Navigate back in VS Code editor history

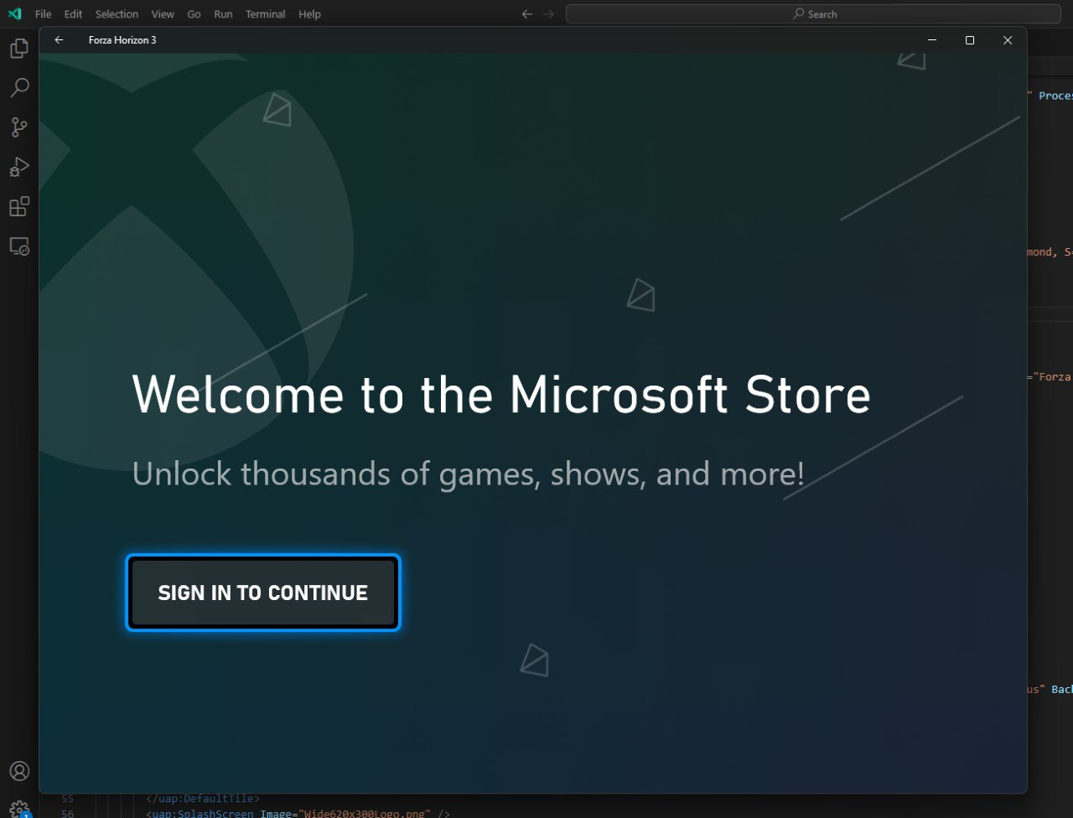coord(527,14)
